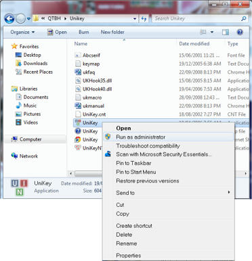Click the horizontal scrollbar right arrow
252x261 pixels.
click(245, 173)
